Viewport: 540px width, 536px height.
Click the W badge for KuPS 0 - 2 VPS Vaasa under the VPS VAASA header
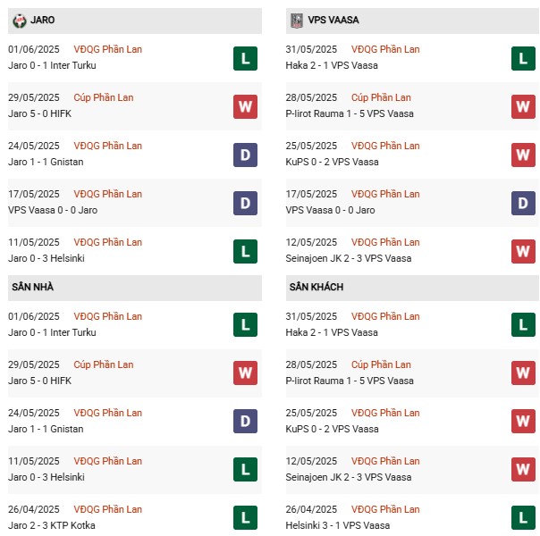(x=523, y=155)
